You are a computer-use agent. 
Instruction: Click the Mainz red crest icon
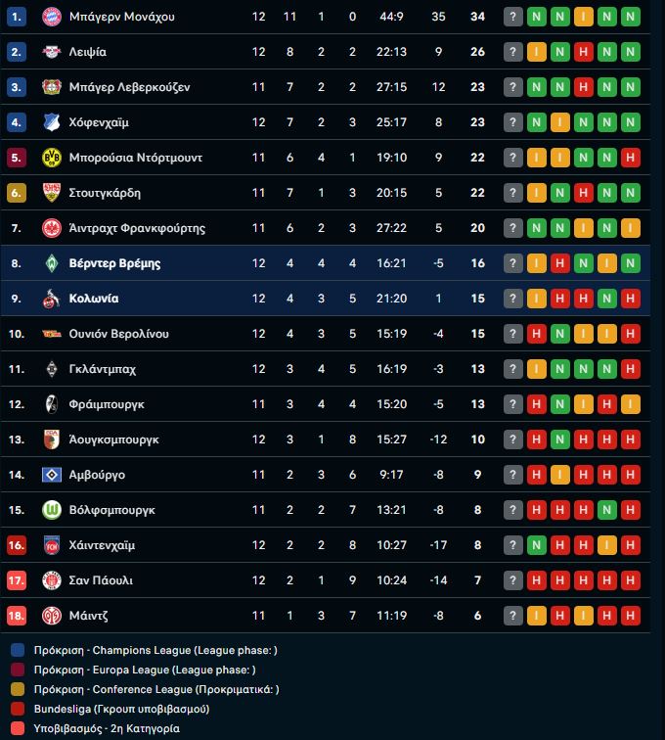[52, 616]
